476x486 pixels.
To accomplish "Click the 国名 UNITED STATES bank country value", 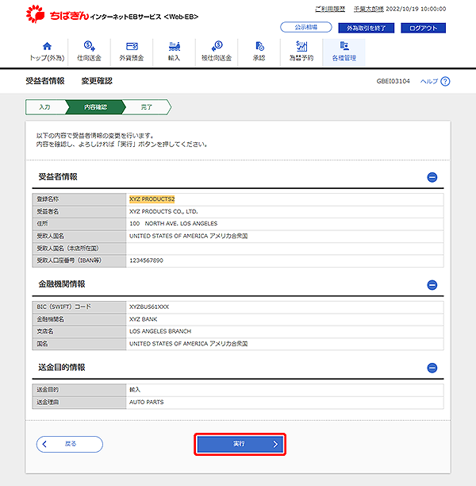I will click(188, 344).
